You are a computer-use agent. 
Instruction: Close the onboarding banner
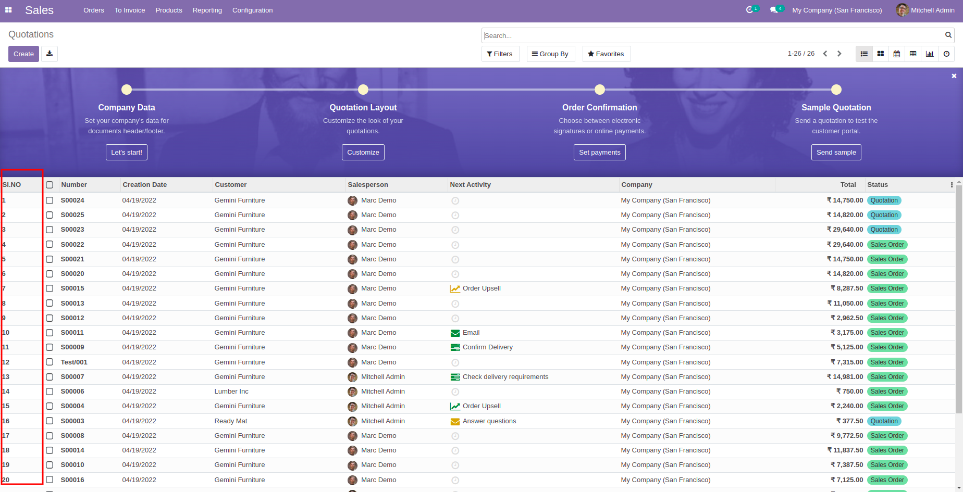954,76
